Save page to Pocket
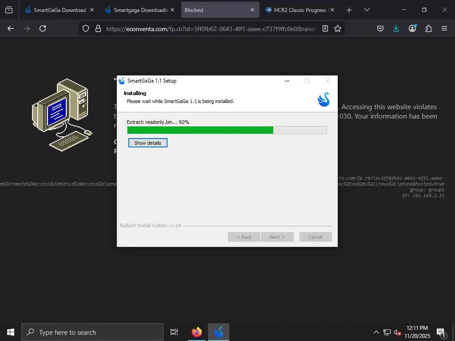 [380, 28]
